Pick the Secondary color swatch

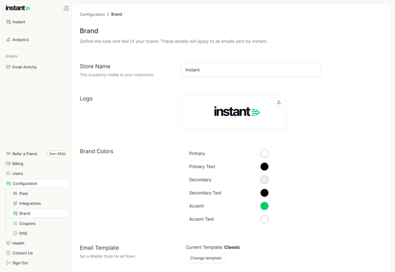pos(264,180)
